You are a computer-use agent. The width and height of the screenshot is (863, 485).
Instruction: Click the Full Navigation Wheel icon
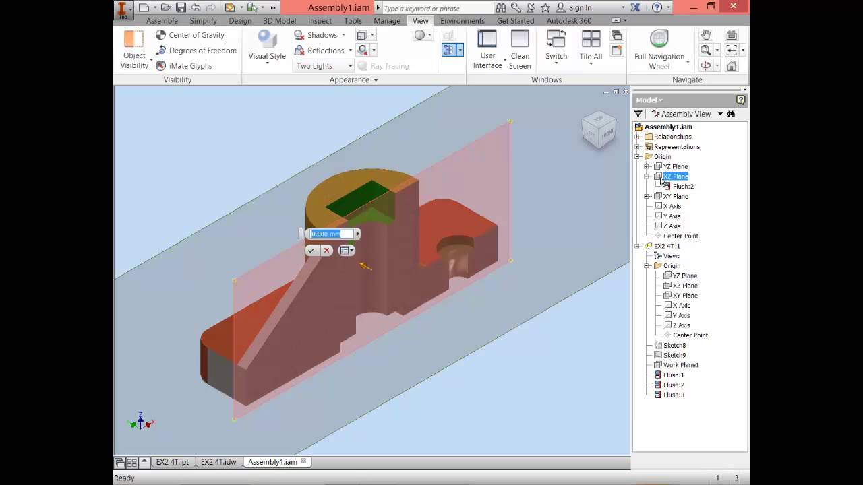[x=659, y=40]
